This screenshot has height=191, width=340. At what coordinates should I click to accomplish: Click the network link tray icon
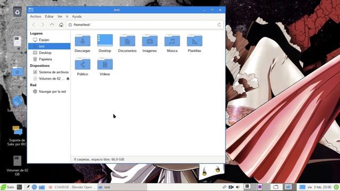pos(224,187)
